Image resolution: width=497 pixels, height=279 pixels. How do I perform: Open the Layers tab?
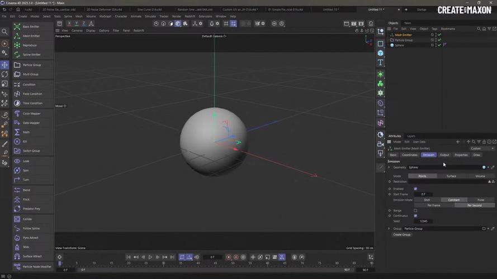pos(411,136)
